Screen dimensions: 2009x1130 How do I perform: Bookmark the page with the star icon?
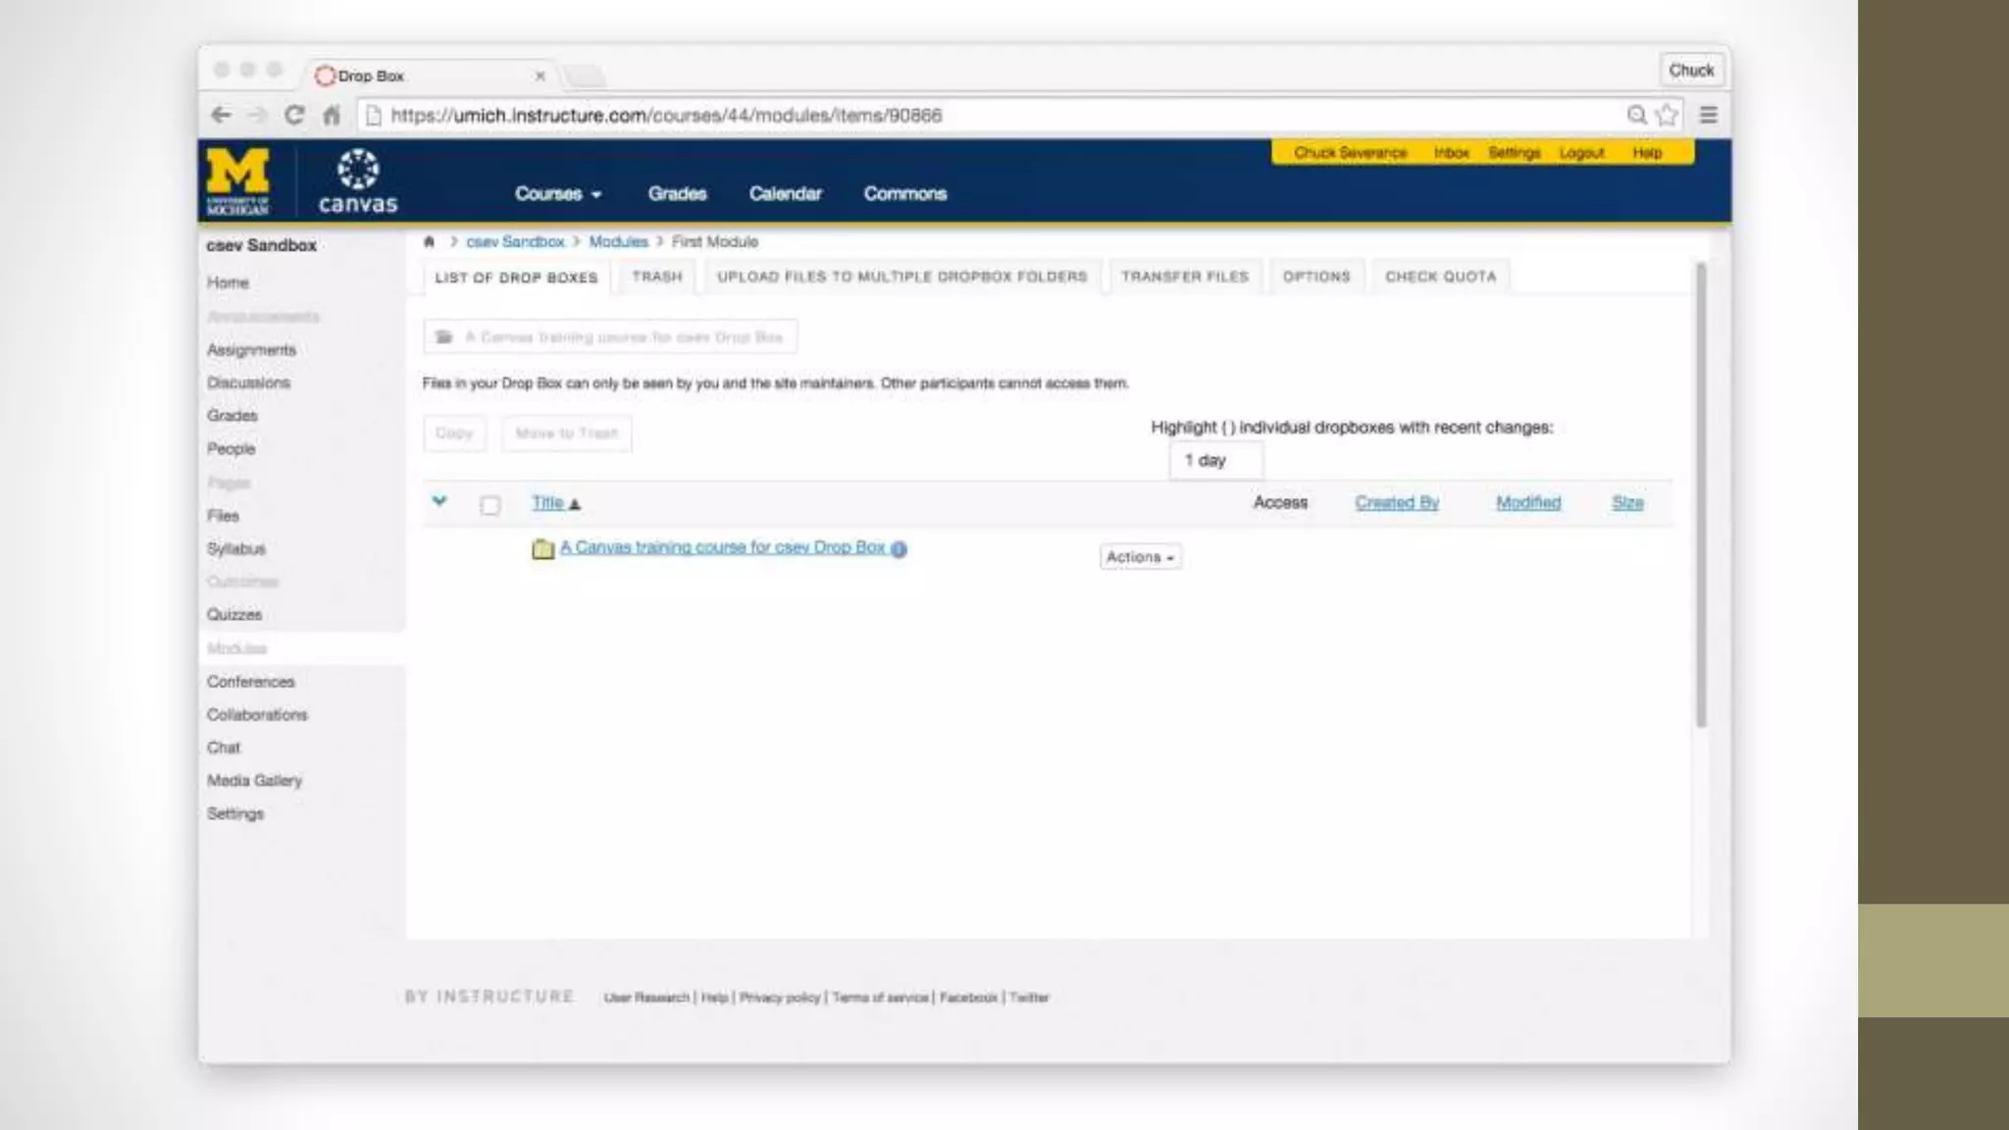1667,115
